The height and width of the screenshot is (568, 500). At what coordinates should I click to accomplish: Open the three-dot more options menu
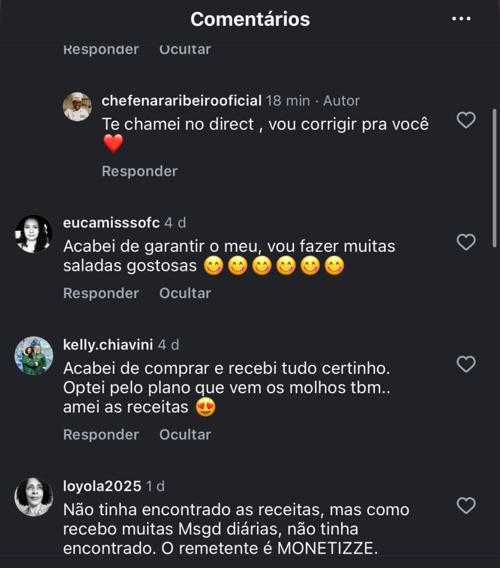(x=461, y=19)
